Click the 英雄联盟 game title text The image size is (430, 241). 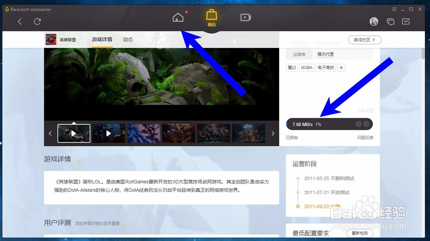68,39
